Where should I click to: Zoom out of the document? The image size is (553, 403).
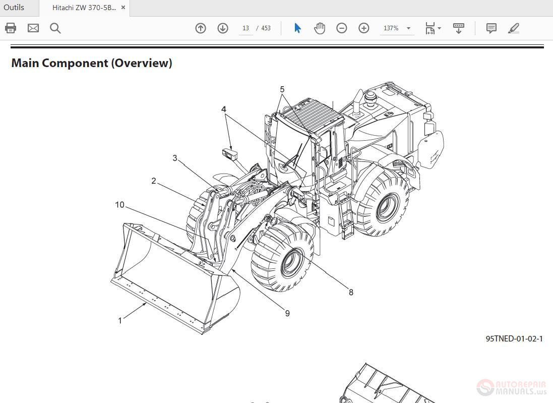pyautogui.click(x=341, y=28)
